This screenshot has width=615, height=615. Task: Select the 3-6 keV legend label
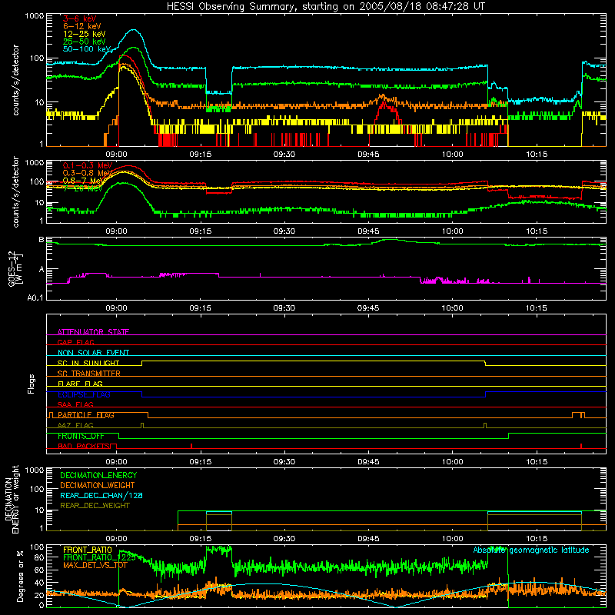click(x=80, y=18)
